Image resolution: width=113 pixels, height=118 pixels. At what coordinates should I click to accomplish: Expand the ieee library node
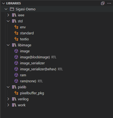(x=8, y=15)
